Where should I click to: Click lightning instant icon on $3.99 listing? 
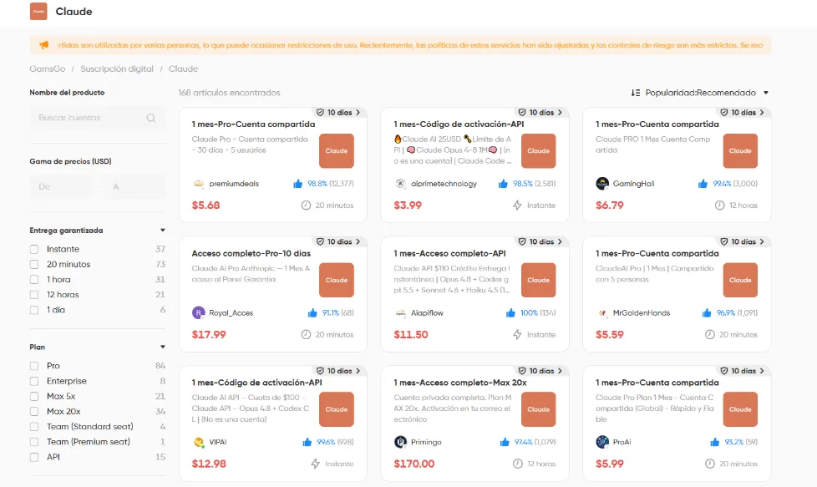517,205
